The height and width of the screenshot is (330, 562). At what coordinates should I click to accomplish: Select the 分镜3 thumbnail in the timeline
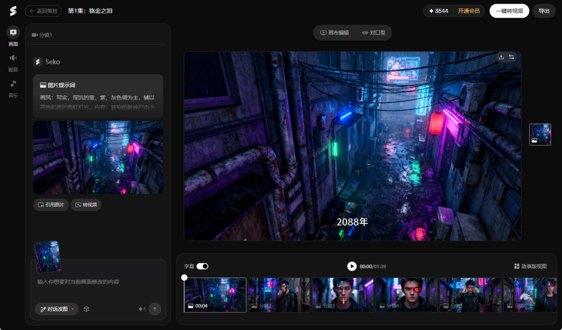[342, 295]
